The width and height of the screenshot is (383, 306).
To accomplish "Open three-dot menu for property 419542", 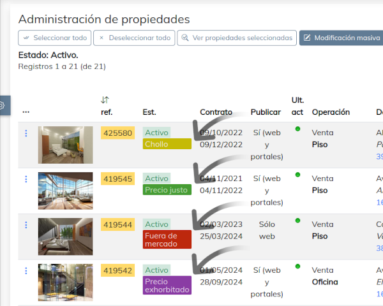I will click(26, 271).
